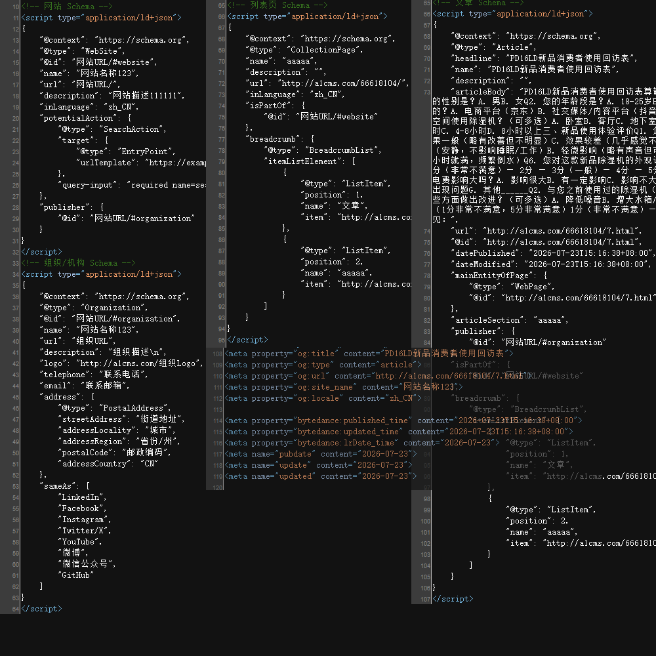Click the "Twitter/X" array entry

click(85, 531)
